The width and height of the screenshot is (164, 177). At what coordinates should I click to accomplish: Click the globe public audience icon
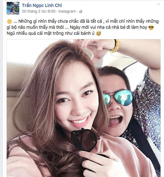coord(81,11)
